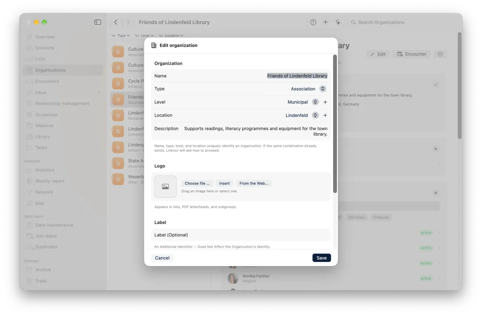Image resolution: width=482 pixels, height=316 pixels.
Task: Open the Level selector showing Municipal
Action: [303, 102]
